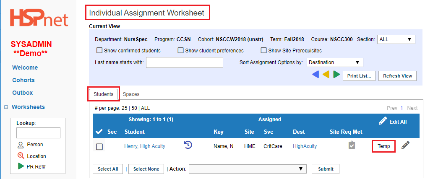This screenshot has height=179, width=425.
Task: Edit Henry's row with pencil icon
Action: click(x=405, y=145)
